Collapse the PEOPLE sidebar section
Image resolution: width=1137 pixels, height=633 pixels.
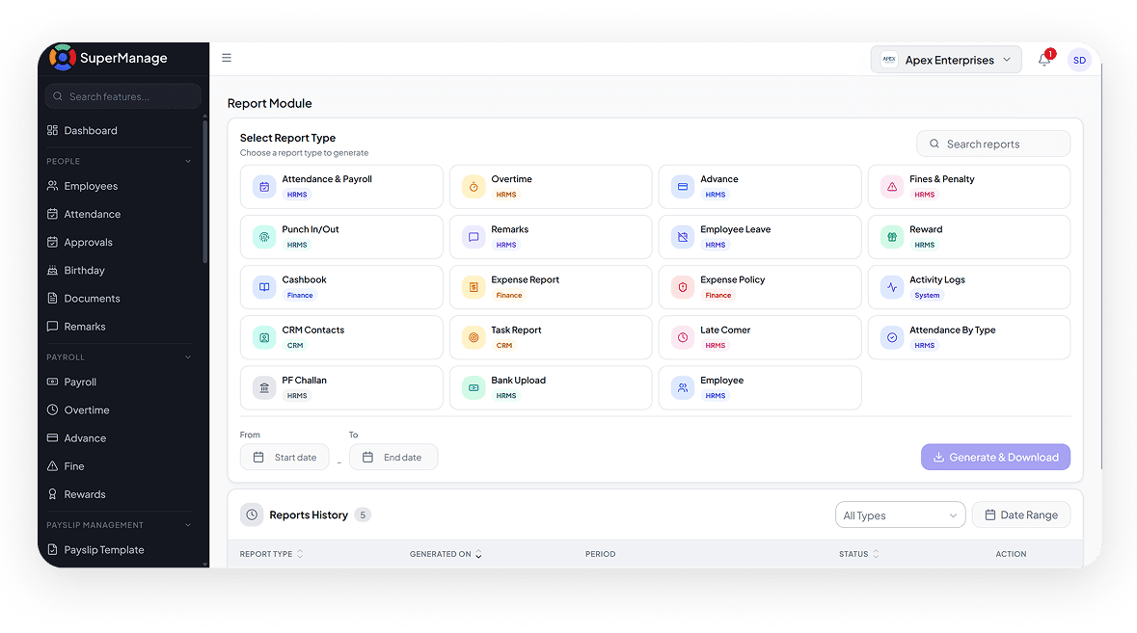188,162
